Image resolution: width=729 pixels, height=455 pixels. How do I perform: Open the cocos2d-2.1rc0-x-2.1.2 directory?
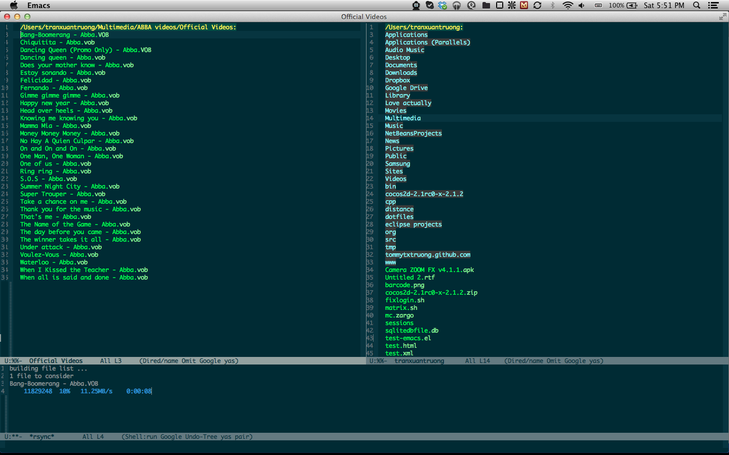coord(424,194)
